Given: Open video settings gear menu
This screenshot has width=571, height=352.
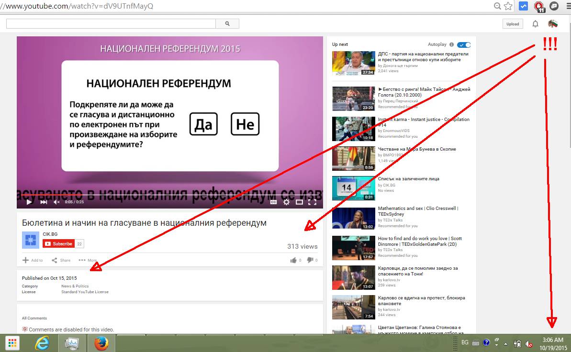Looking at the screenshot, I should pyautogui.click(x=286, y=202).
